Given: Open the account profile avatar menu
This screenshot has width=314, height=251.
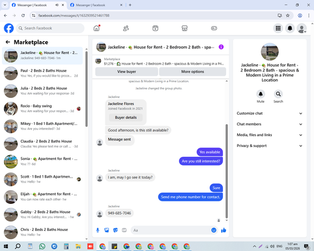Looking at the screenshot, I should point(301,28).
